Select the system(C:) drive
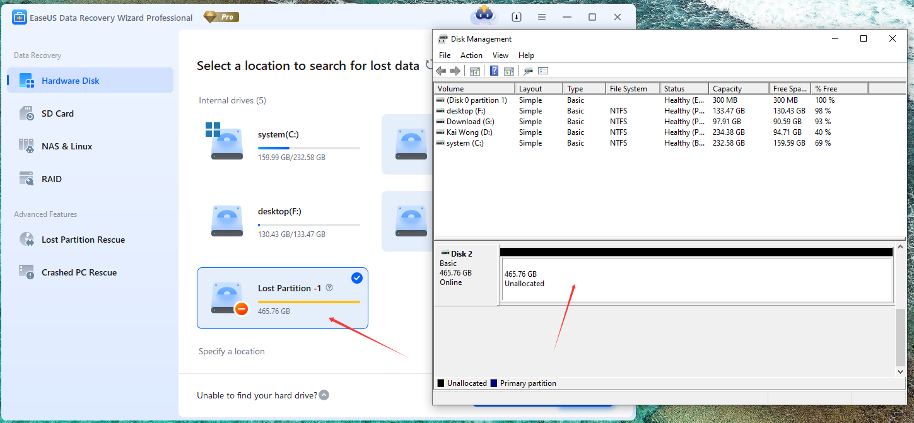 283,144
